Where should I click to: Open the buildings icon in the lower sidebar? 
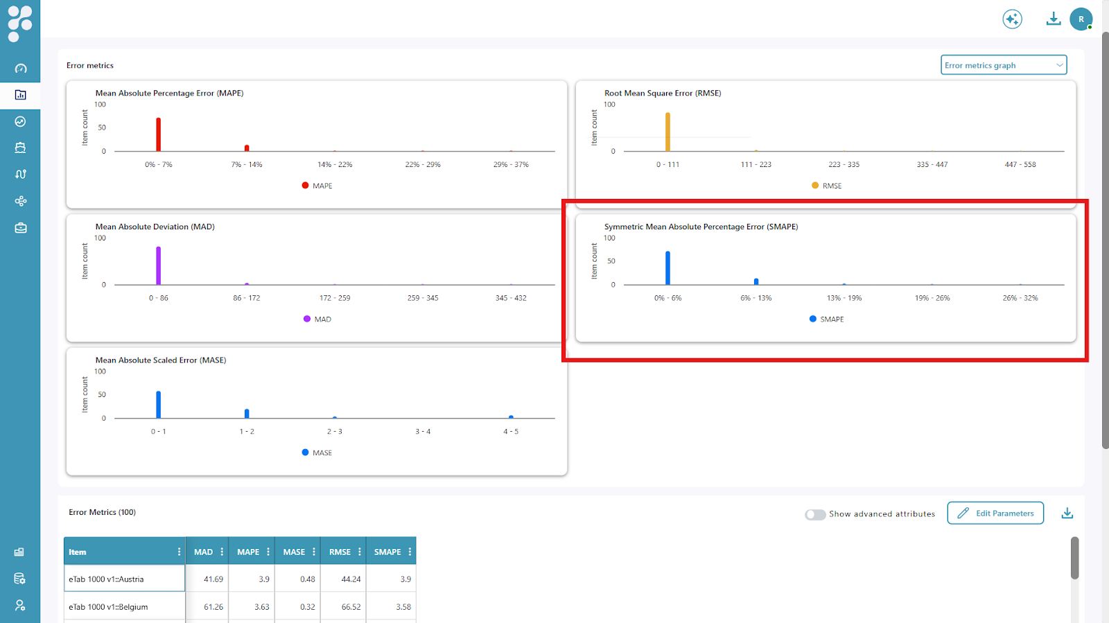(19, 552)
